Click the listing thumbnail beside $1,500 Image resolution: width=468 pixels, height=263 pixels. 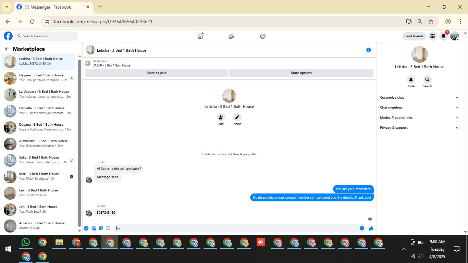tap(88, 63)
